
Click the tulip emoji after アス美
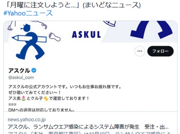click(23, 98)
